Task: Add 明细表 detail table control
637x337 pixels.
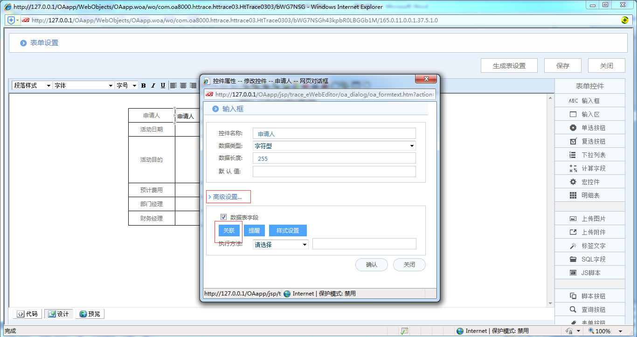Action: 590,195
